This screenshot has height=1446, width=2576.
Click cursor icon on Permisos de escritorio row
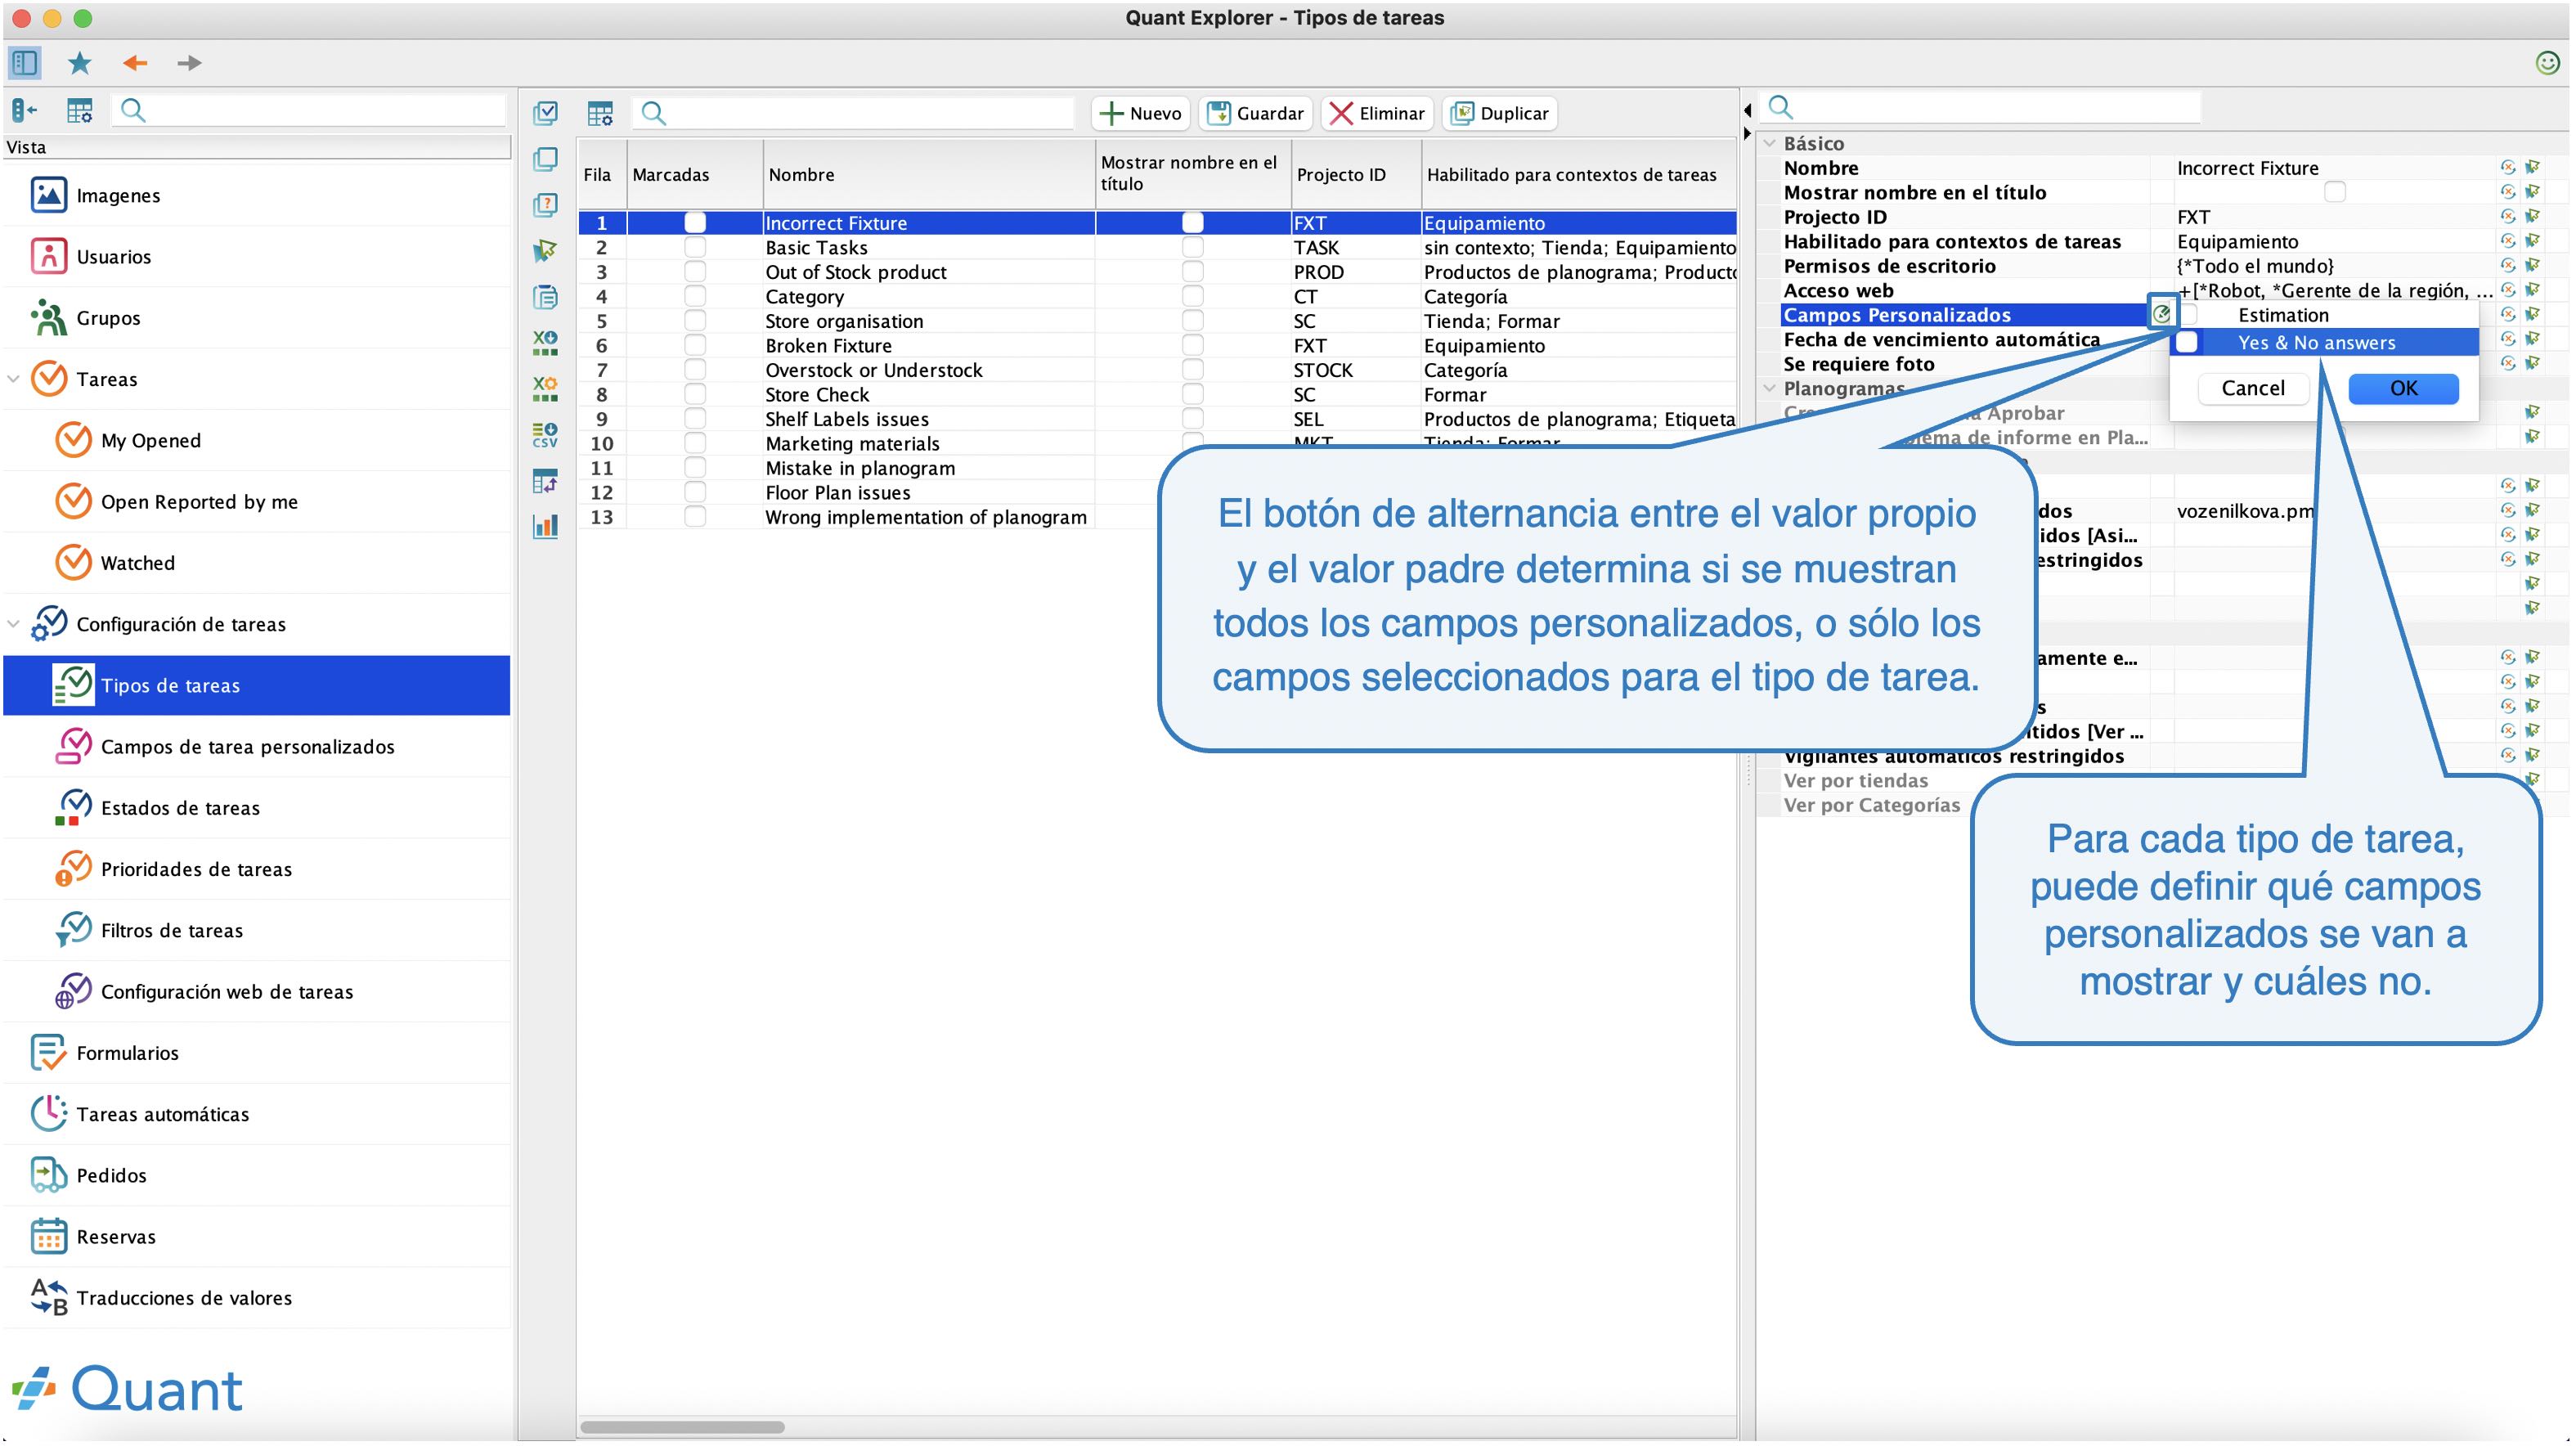pyautogui.click(x=2532, y=265)
